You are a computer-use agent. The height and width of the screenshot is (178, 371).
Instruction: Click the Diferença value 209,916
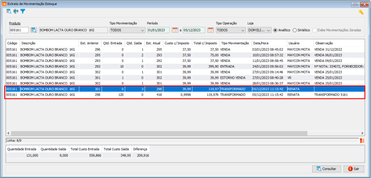(x=141, y=156)
